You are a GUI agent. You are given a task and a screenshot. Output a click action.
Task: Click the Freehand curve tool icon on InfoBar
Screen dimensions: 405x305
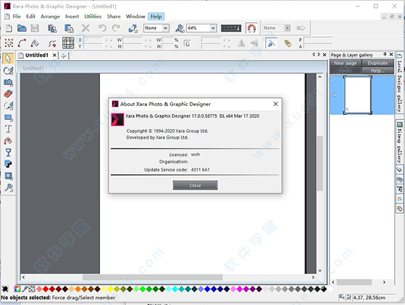[x=22, y=43]
